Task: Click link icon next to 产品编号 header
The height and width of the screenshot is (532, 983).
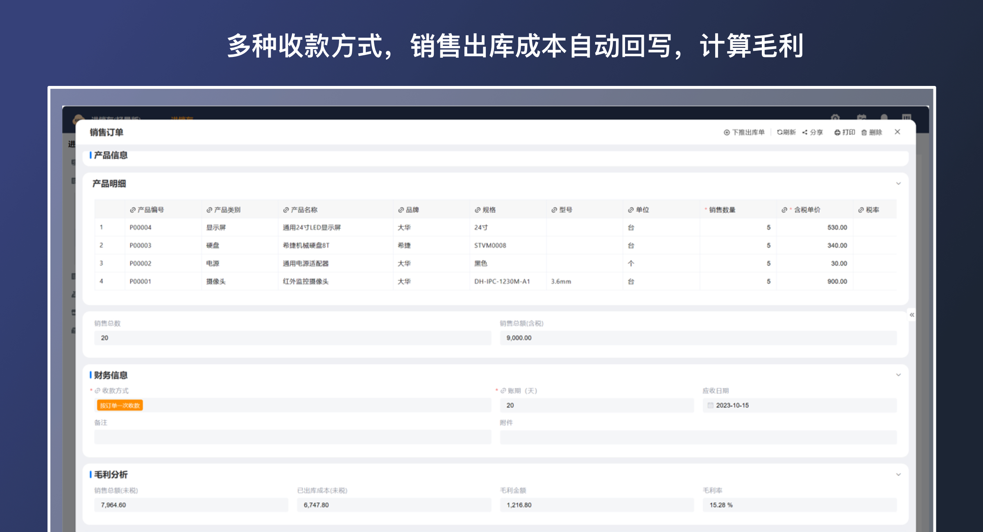Action: tap(133, 210)
